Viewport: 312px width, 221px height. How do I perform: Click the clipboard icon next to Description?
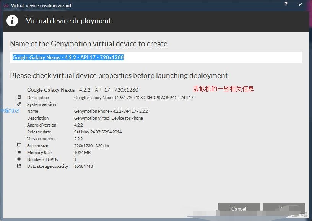coord(19,97)
